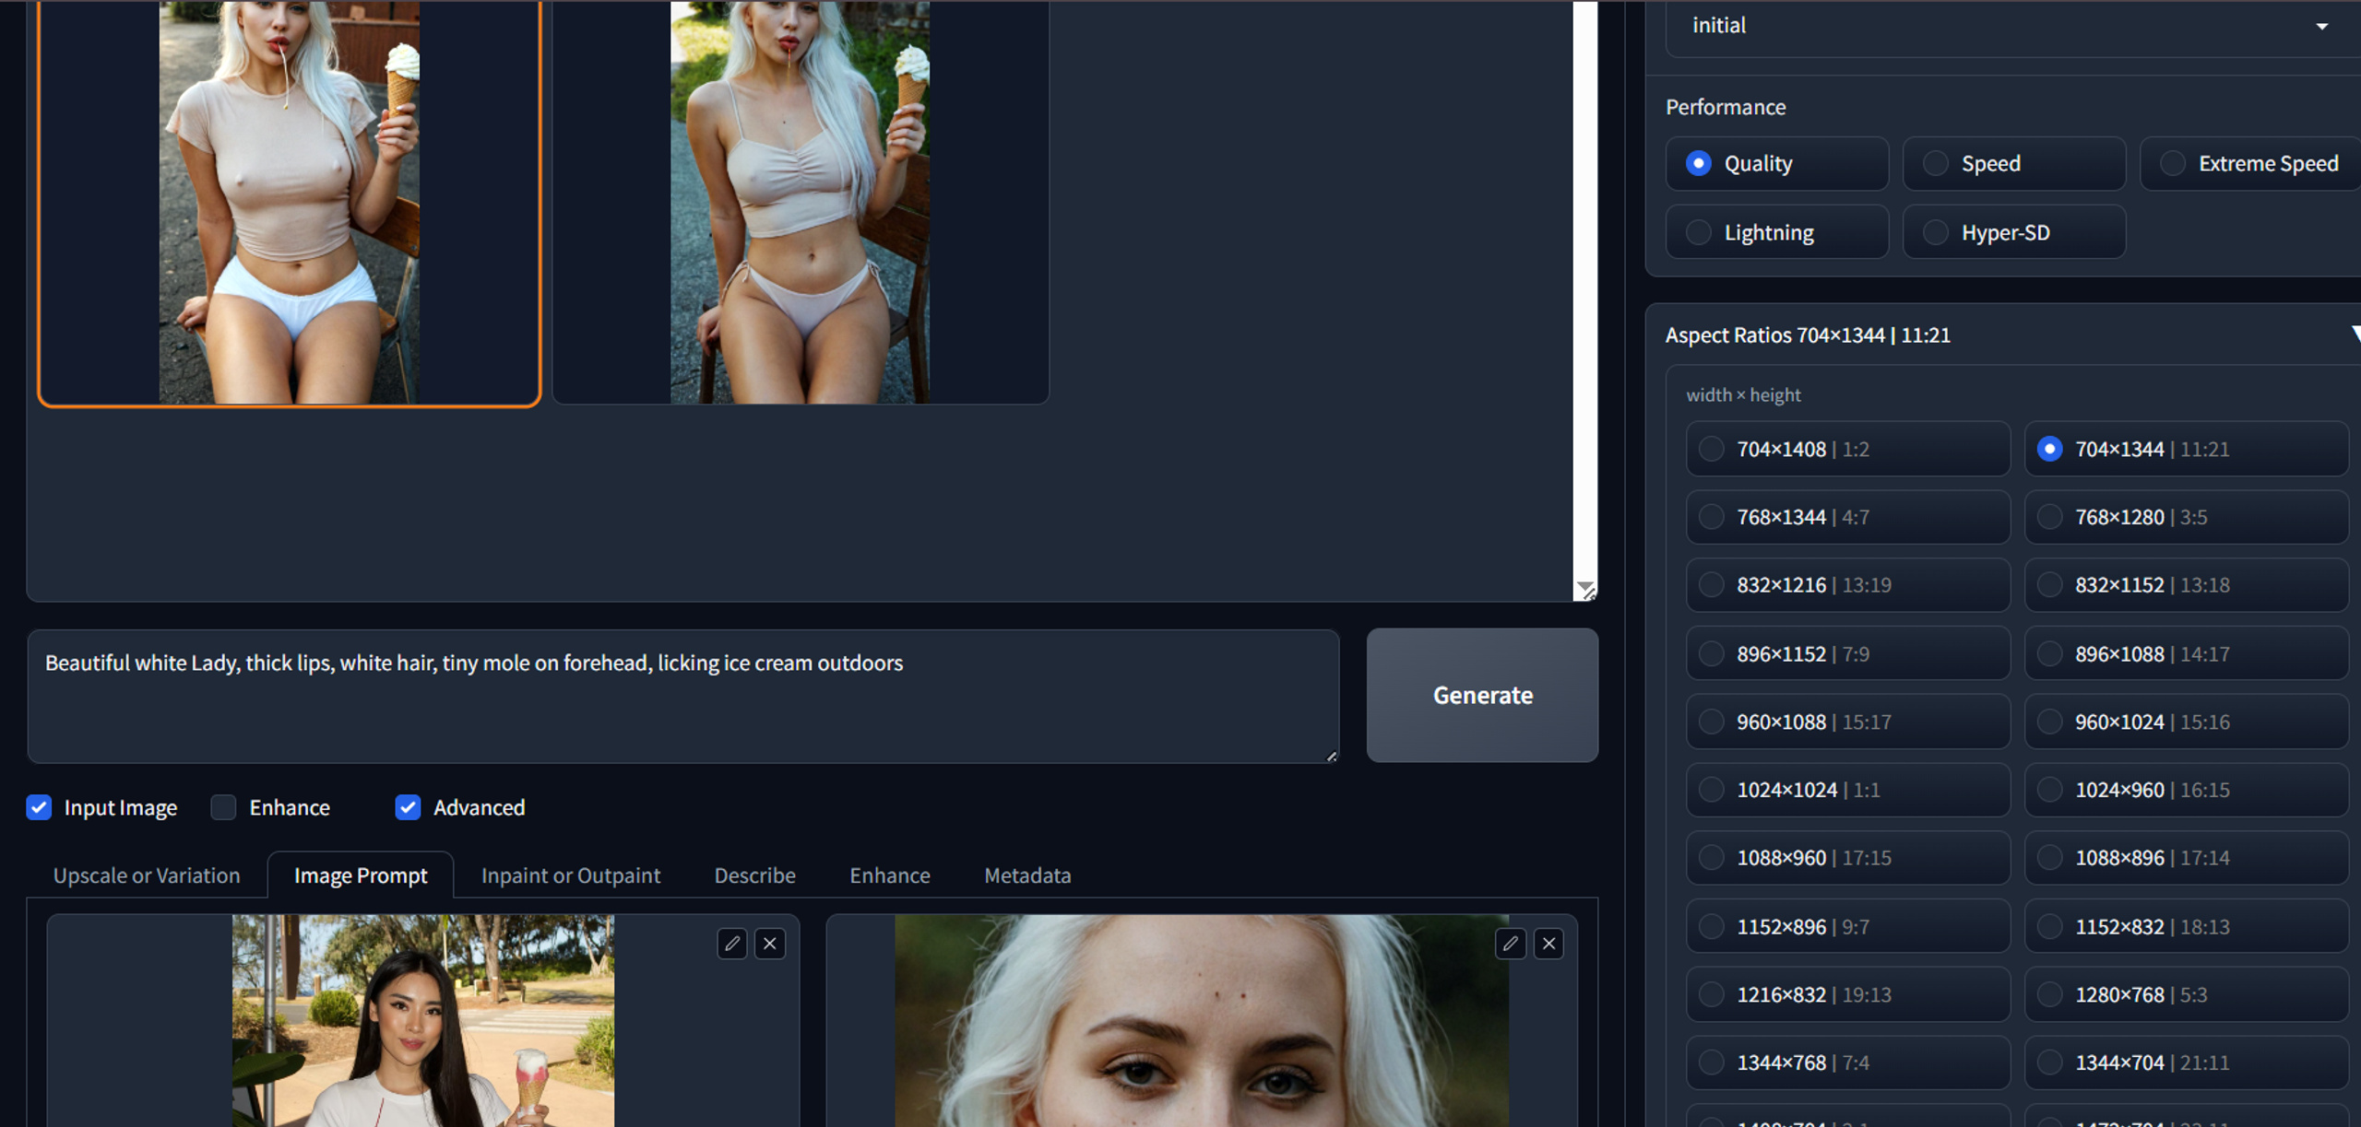Image resolution: width=2361 pixels, height=1127 pixels.
Task: Open the Describe tab
Action: pos(755,875)
